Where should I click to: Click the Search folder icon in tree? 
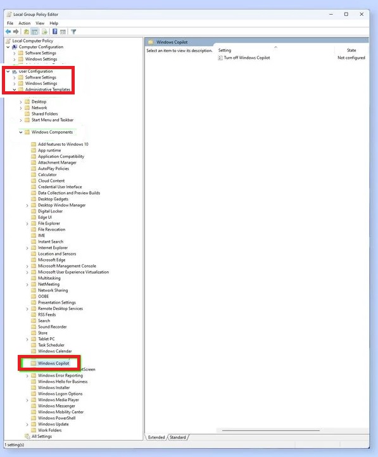[34, 321]
